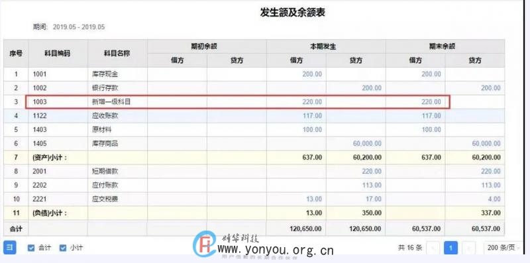
Task: Click the 100.00 debit amount for 原材料
Action: pos(312,129)
